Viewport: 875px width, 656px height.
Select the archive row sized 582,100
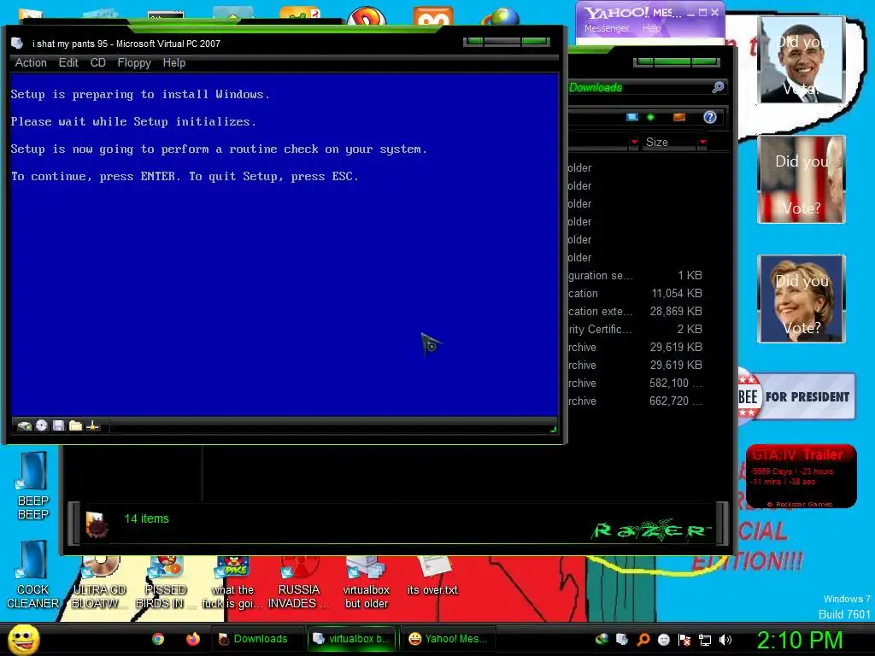point(636,384)
